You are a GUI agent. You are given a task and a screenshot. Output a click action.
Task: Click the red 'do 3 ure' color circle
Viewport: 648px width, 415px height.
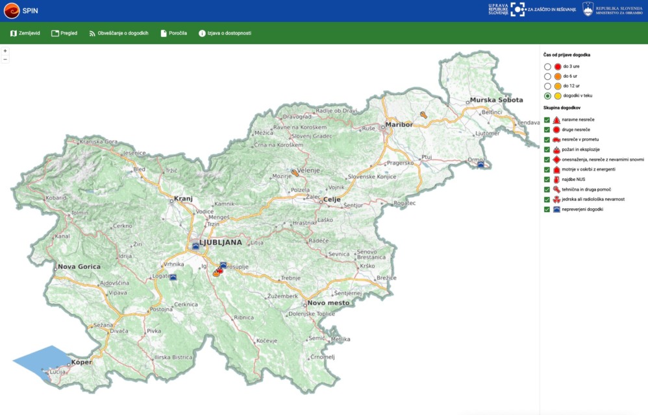pos(558,66)
